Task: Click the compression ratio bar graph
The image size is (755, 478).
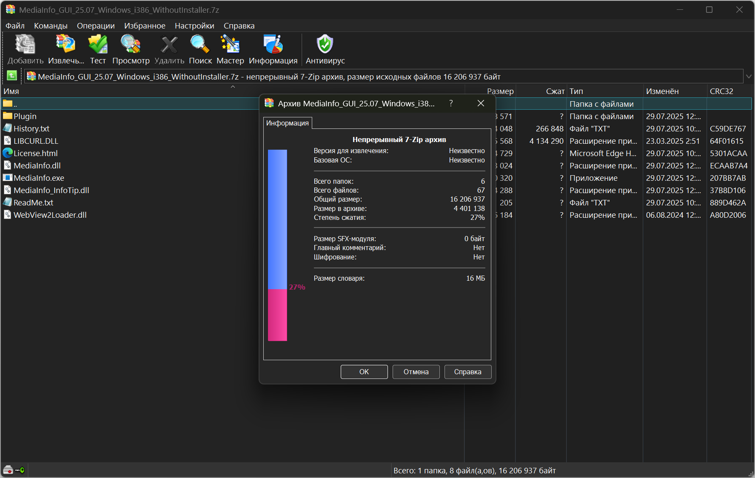Action: [x=277, y=245]
